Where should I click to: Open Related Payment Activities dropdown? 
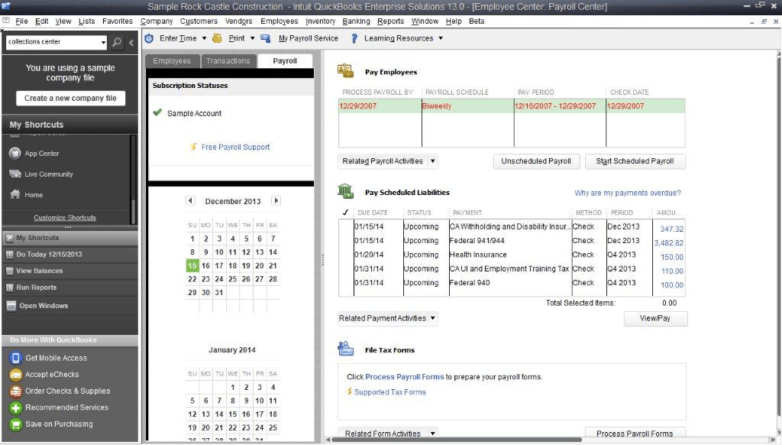coord(387,319)
